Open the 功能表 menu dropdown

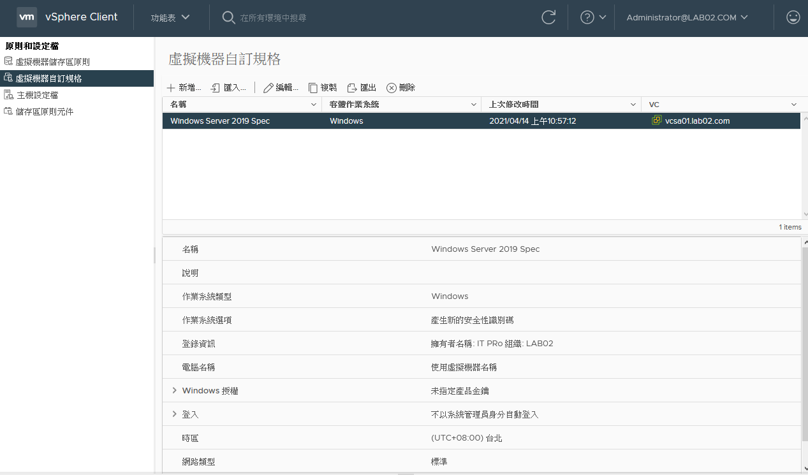(x=170, y=18)
